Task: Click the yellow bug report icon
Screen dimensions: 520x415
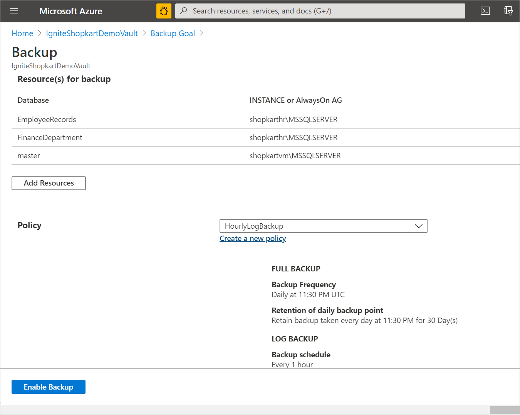Action: click(x=164, y=11)
